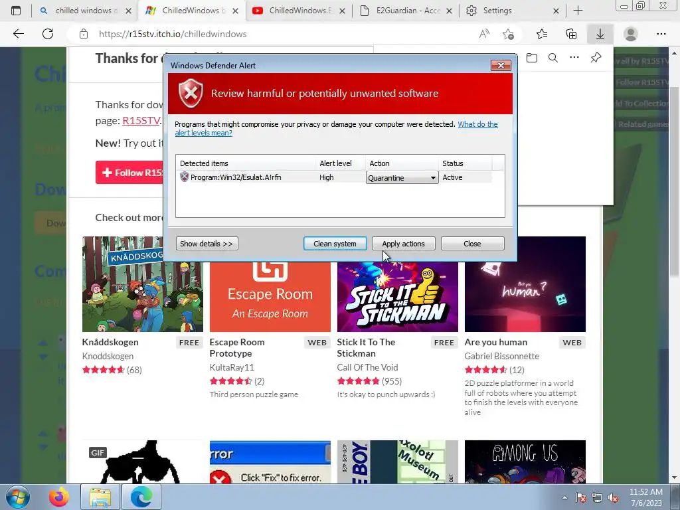Open the Are you human thumbnail

click(525, 284)
